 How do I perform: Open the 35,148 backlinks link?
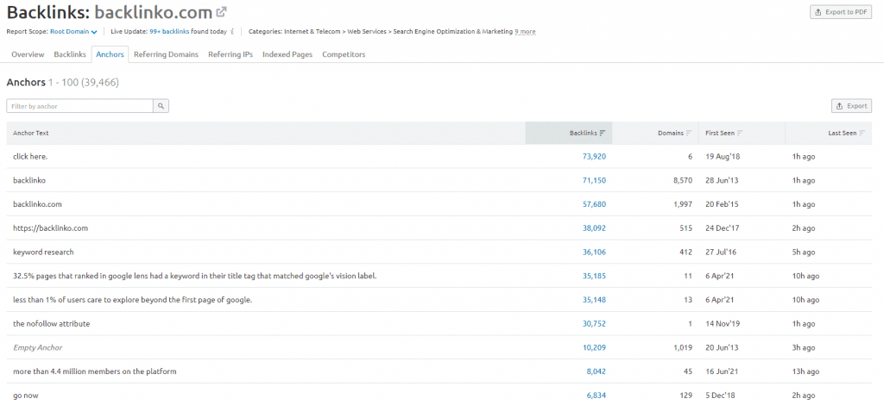click(x=594, y=300)
